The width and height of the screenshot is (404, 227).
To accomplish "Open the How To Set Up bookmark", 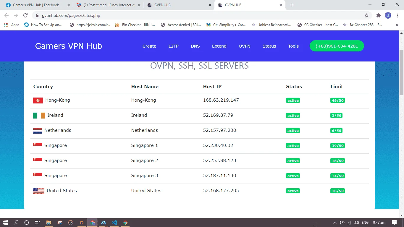I will point(43,25).
